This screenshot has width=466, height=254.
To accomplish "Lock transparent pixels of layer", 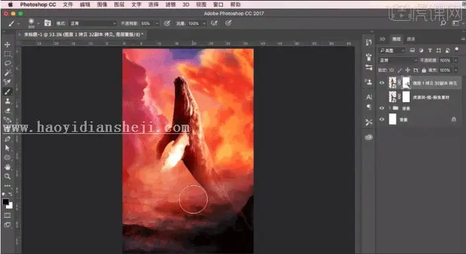I will click(x=392, y=71).
